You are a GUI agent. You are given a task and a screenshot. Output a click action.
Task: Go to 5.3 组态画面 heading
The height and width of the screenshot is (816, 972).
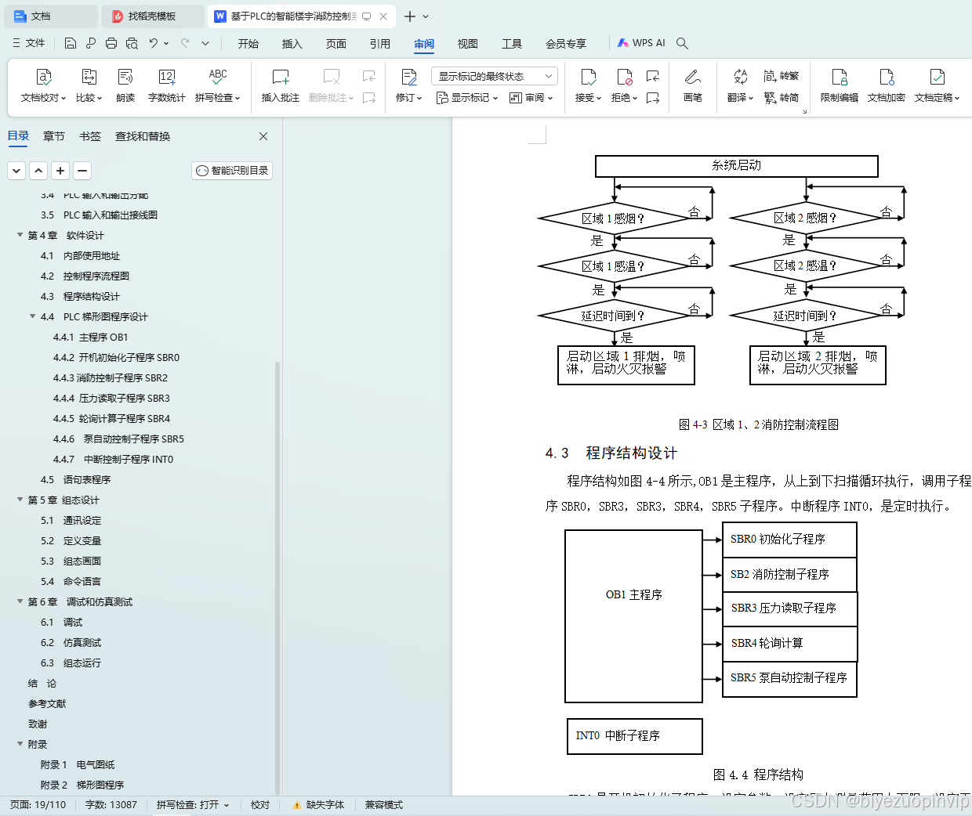71,561
